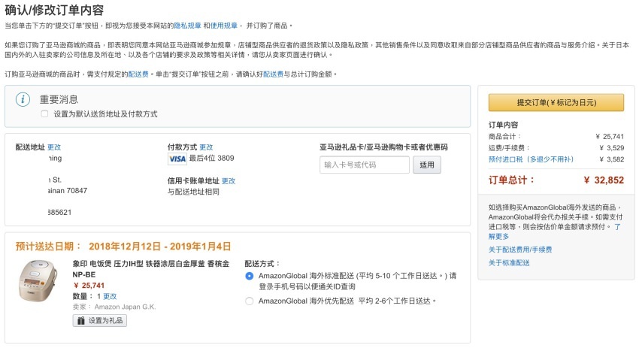
Task: Change 信用卡账单地址 via 更改 link
Action: point(229,181)
